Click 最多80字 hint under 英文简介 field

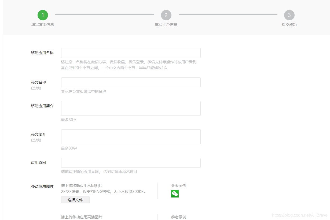point(69,148)
